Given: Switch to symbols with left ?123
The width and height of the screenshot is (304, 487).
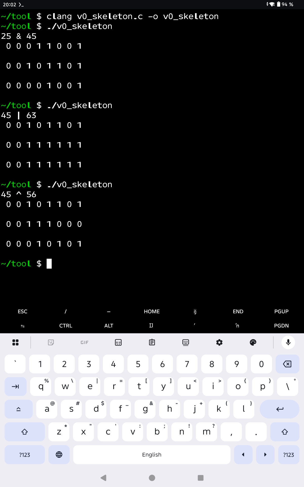Looking at the screenshot, I should point(25,455).
